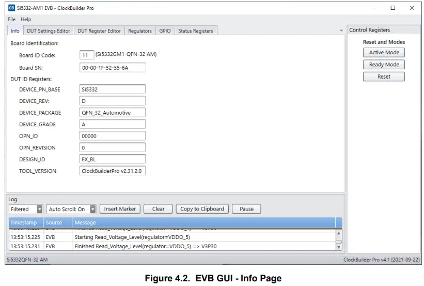Click the Source column header
This screenshot has height=286, width=424.
click(x=58, y=222)
